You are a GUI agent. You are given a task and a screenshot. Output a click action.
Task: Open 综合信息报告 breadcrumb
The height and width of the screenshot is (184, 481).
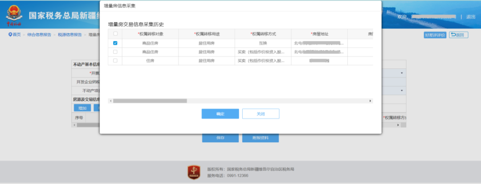tap(39, 35)
